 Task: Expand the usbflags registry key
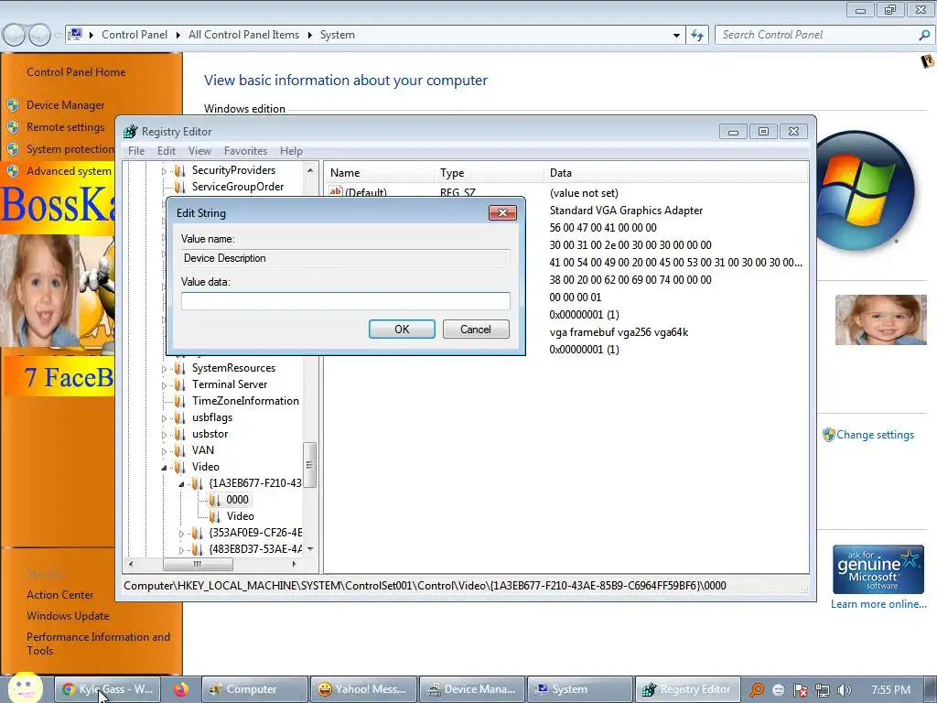tap(165, 417)
